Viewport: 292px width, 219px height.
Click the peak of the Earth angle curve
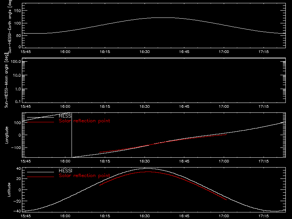pos(164,18)
